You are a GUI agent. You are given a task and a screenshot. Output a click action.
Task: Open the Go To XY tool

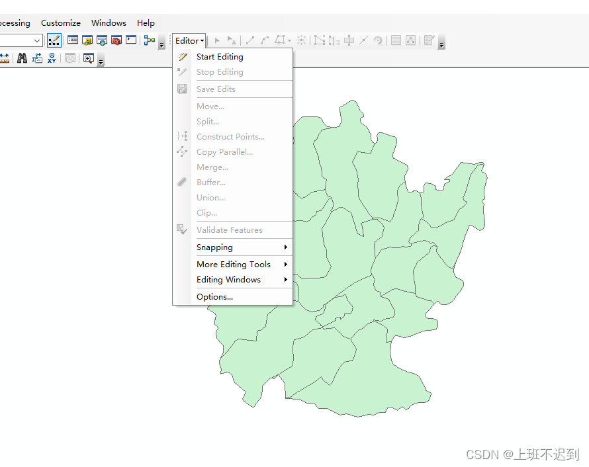coord(51,58)
